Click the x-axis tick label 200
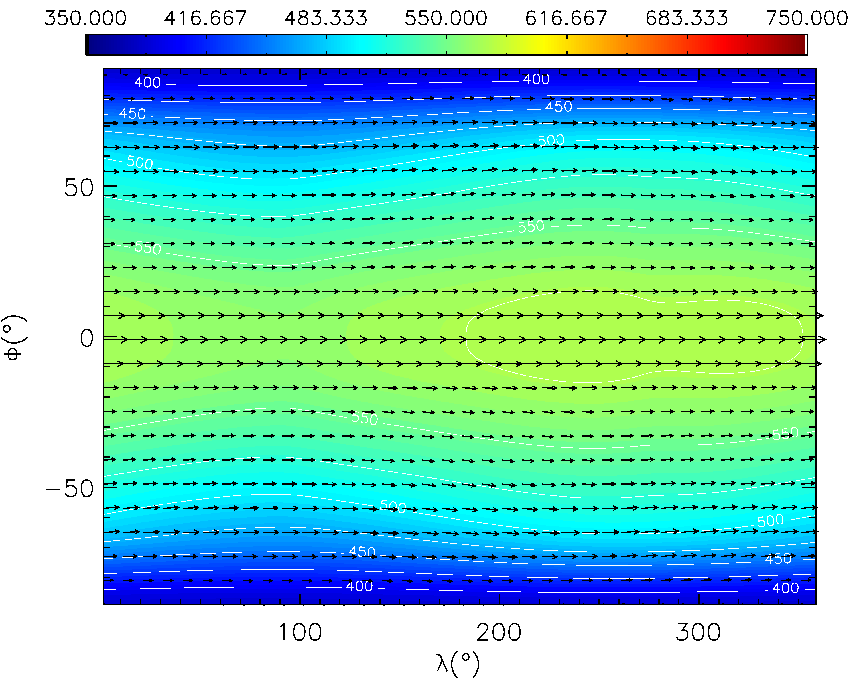Viewport: 859px width, 687px height. click(499, 632)
